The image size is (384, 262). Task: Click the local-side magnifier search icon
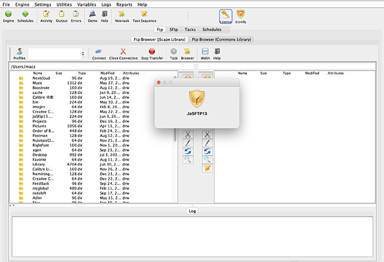click(188, 160)
